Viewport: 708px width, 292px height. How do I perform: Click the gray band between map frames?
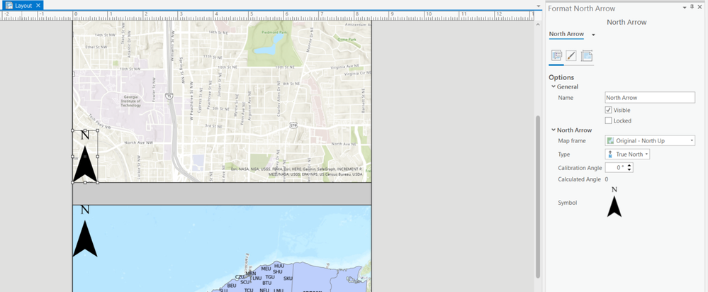[x=222, y=193]
